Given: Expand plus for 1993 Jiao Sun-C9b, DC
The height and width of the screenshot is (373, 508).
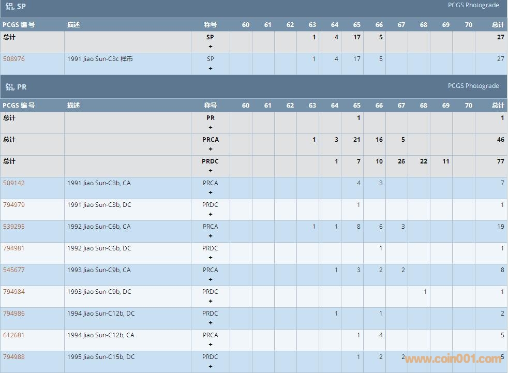Looking at the screenshot, I should coord(211,301).
